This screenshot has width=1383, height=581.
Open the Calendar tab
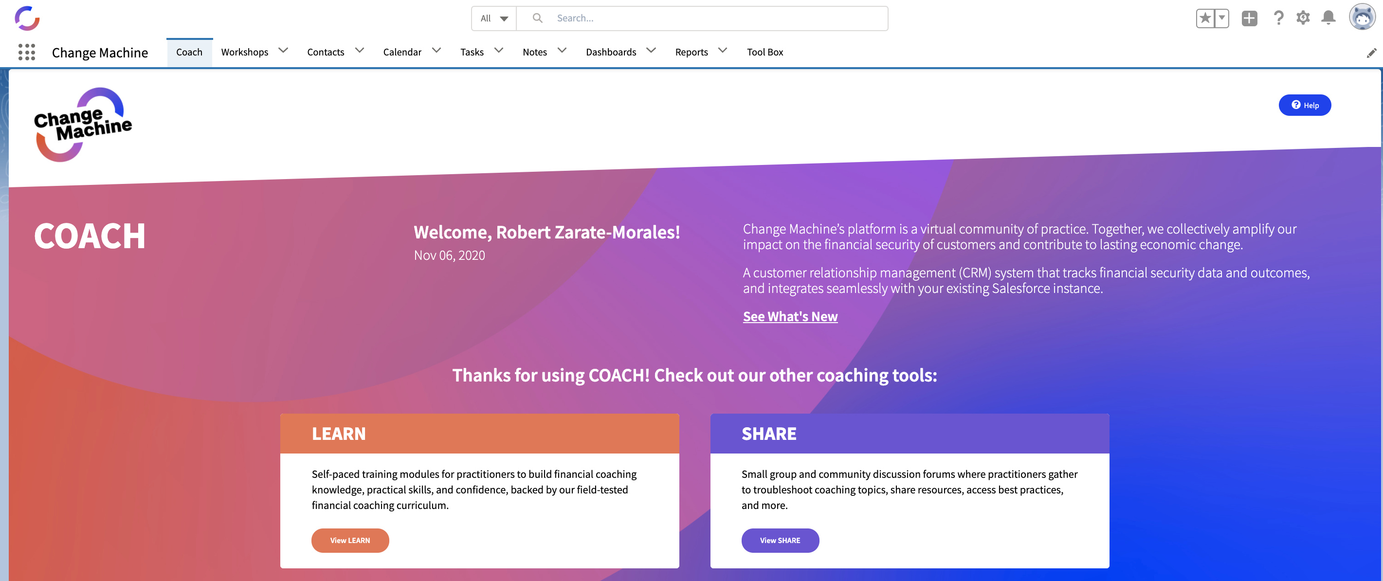[402, 52]
